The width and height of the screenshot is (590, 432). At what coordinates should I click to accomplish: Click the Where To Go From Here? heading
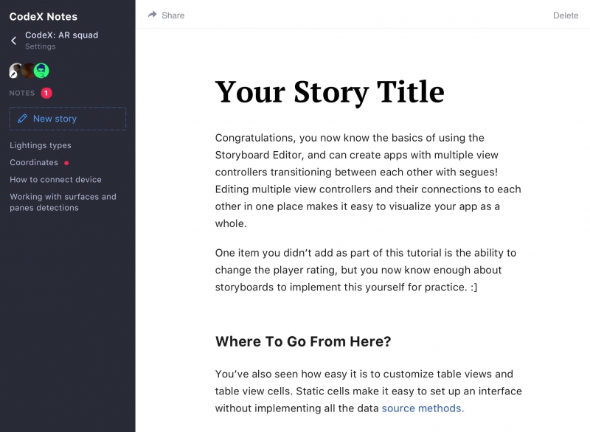(303, 341)
